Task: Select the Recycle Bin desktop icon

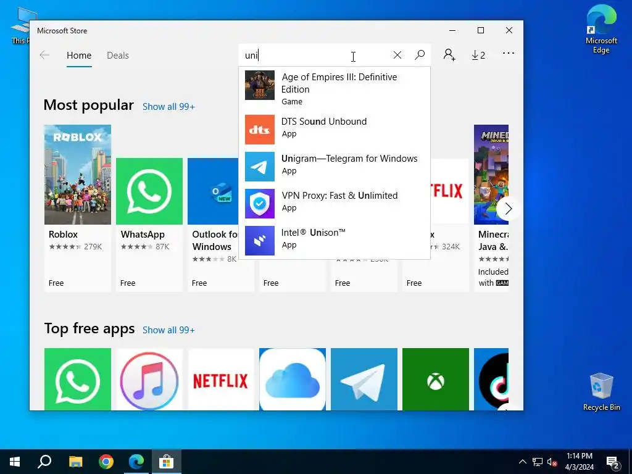Action: tap(601, 391)
